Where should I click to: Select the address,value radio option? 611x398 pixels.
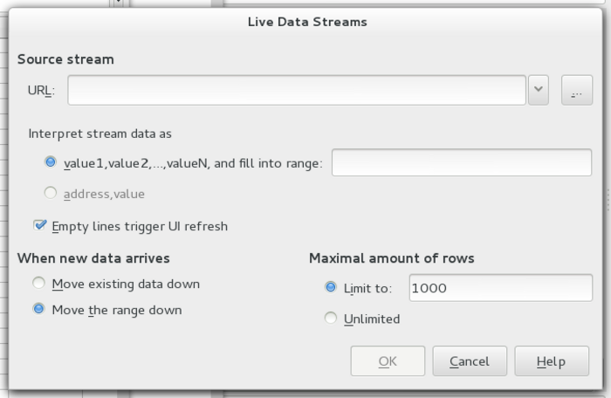click(x=51, y=193)
